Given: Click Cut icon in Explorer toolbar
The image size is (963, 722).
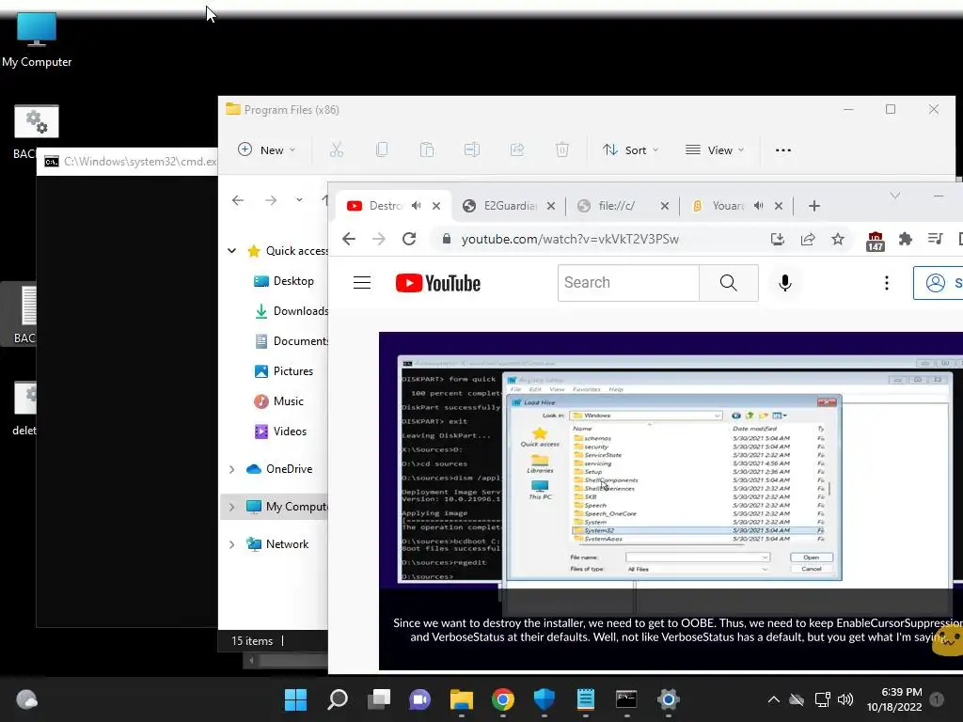Looking at the screenshot, I should point(337,149).
